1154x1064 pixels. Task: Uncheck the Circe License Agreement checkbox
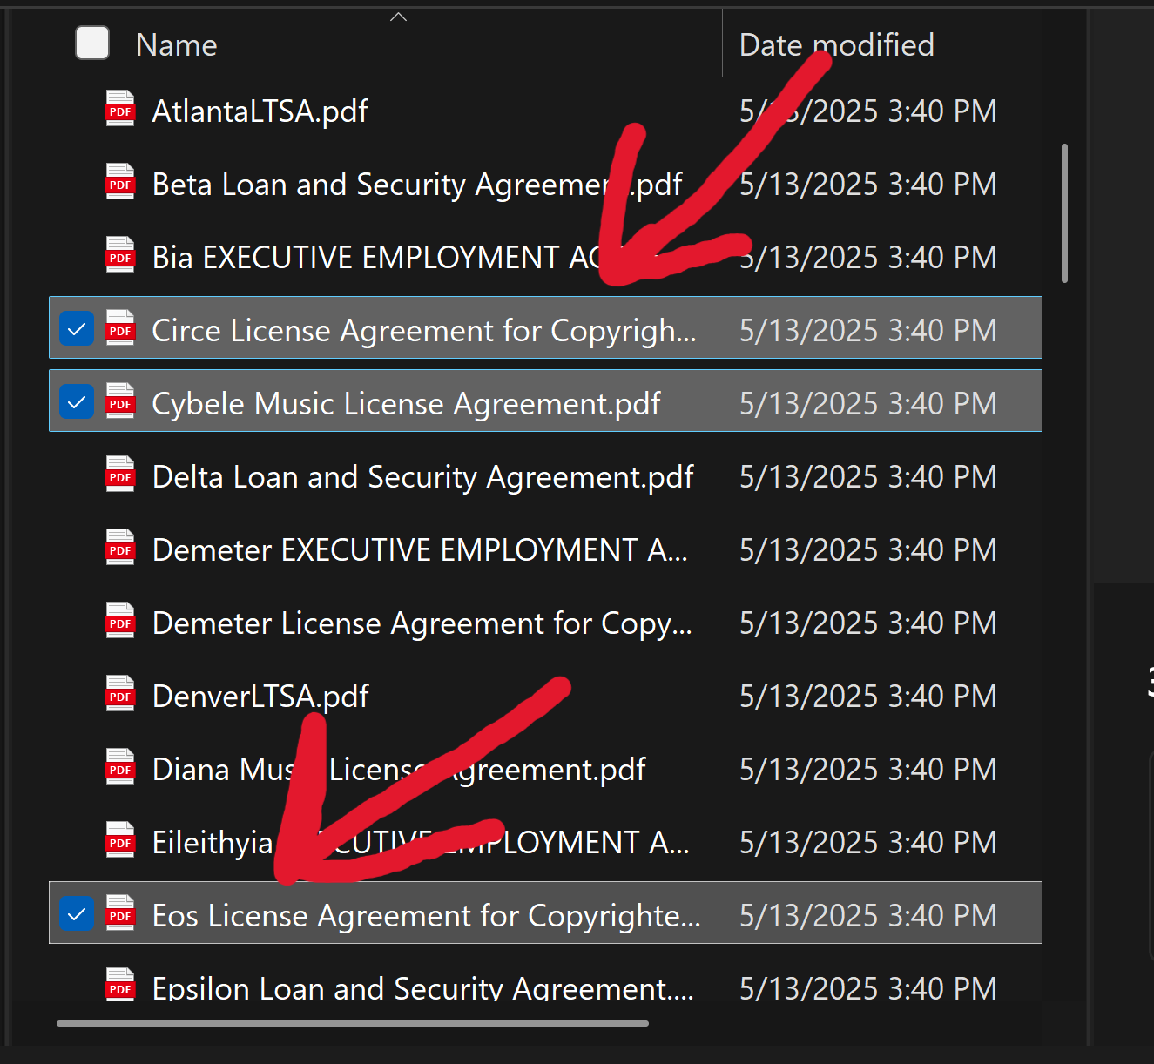pos(77,329)
